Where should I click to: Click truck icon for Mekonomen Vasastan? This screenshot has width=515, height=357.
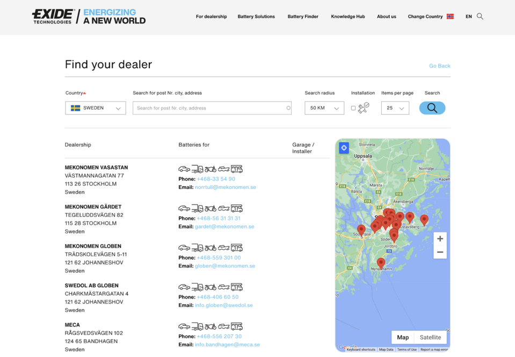click(198, 169)
